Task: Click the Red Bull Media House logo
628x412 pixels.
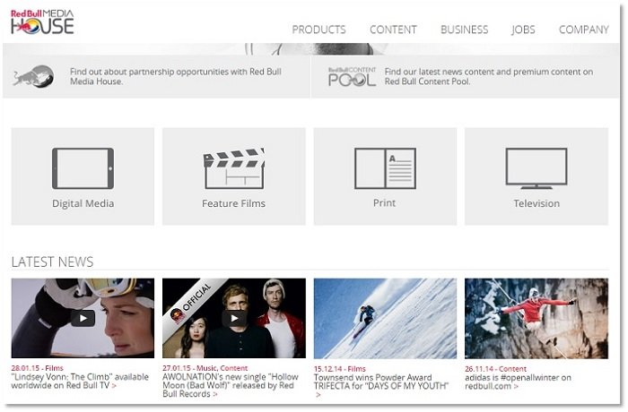Action: pos(42,22)
